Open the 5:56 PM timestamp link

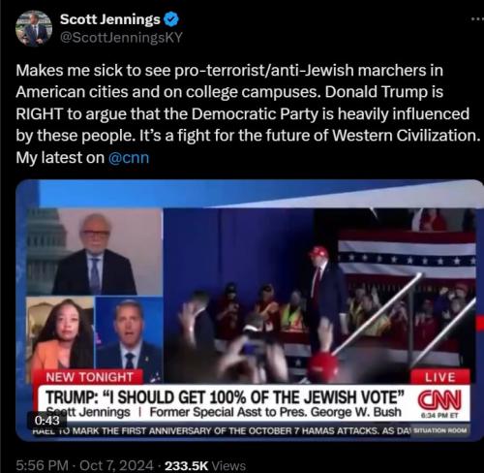click(42, 465)
